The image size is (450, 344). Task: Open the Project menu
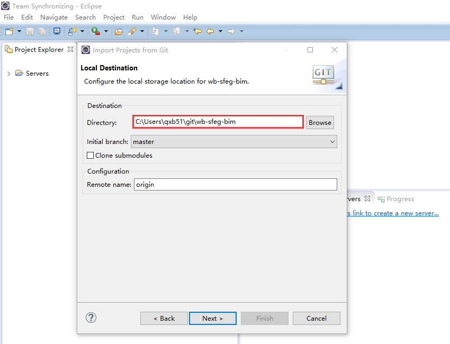[114, 17]
